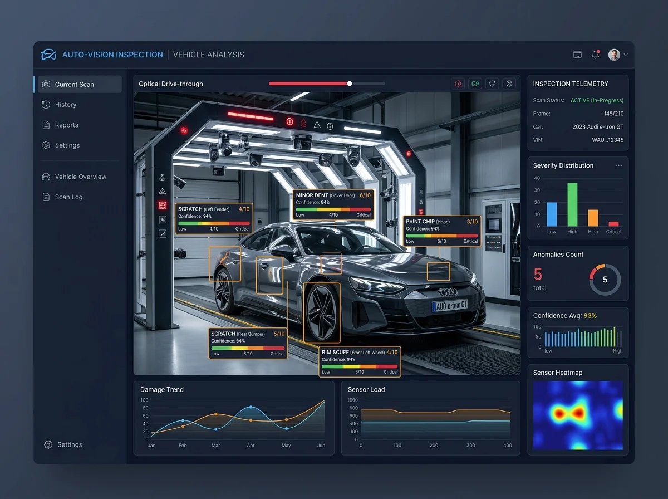Screen dimensions: 668x499
Task: Open the Paint Chip Hood annotation card
Action: click(441, 231)
